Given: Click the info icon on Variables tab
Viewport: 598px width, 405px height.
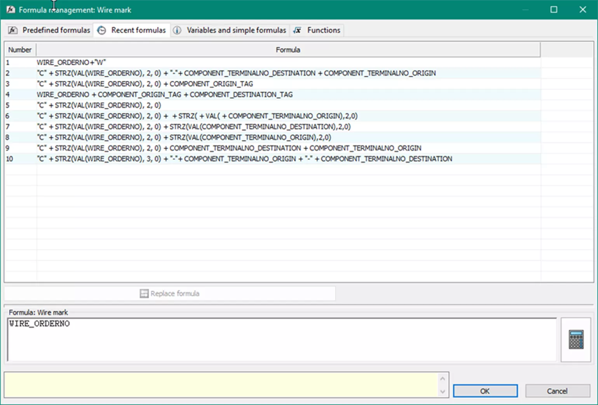Looking at the screenshot, I should tap(177, 30).
